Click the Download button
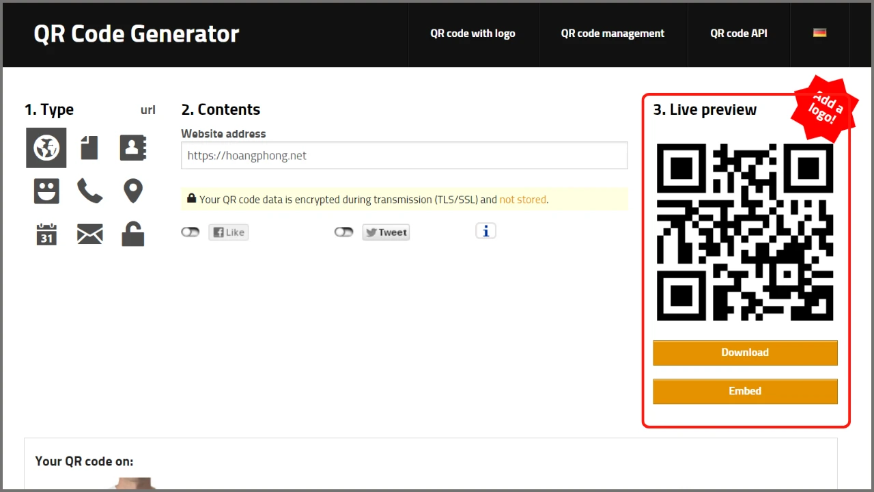Viewport: 874px width, 492px height. 745,353
